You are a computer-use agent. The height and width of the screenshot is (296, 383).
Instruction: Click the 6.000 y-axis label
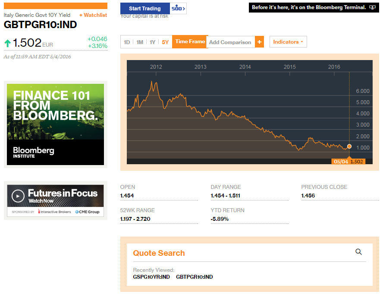tap(362, 91)
